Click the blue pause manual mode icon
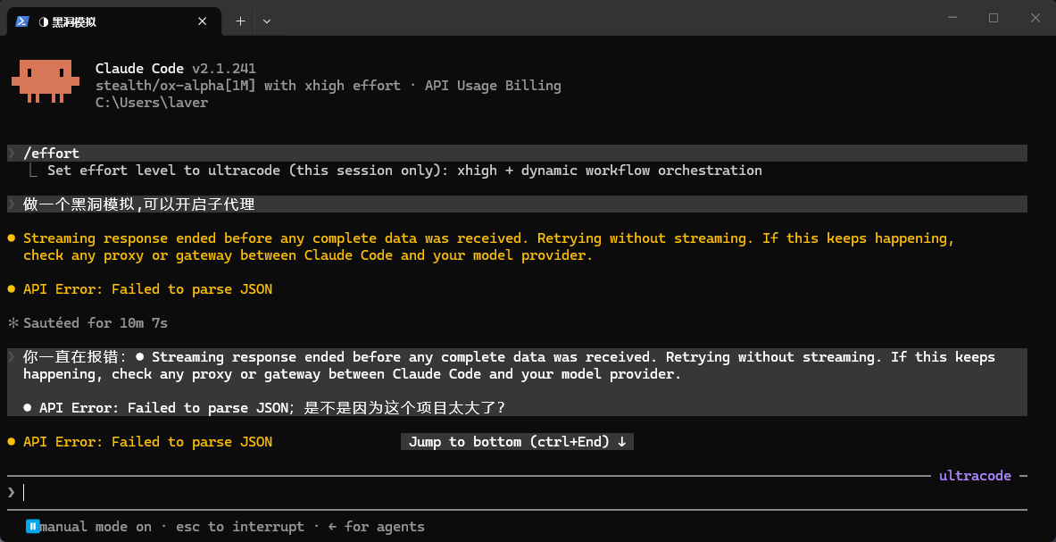Screen dimensions: 1056x542 coord(32,527)
